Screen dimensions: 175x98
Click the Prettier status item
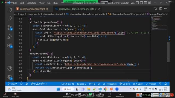151,84
